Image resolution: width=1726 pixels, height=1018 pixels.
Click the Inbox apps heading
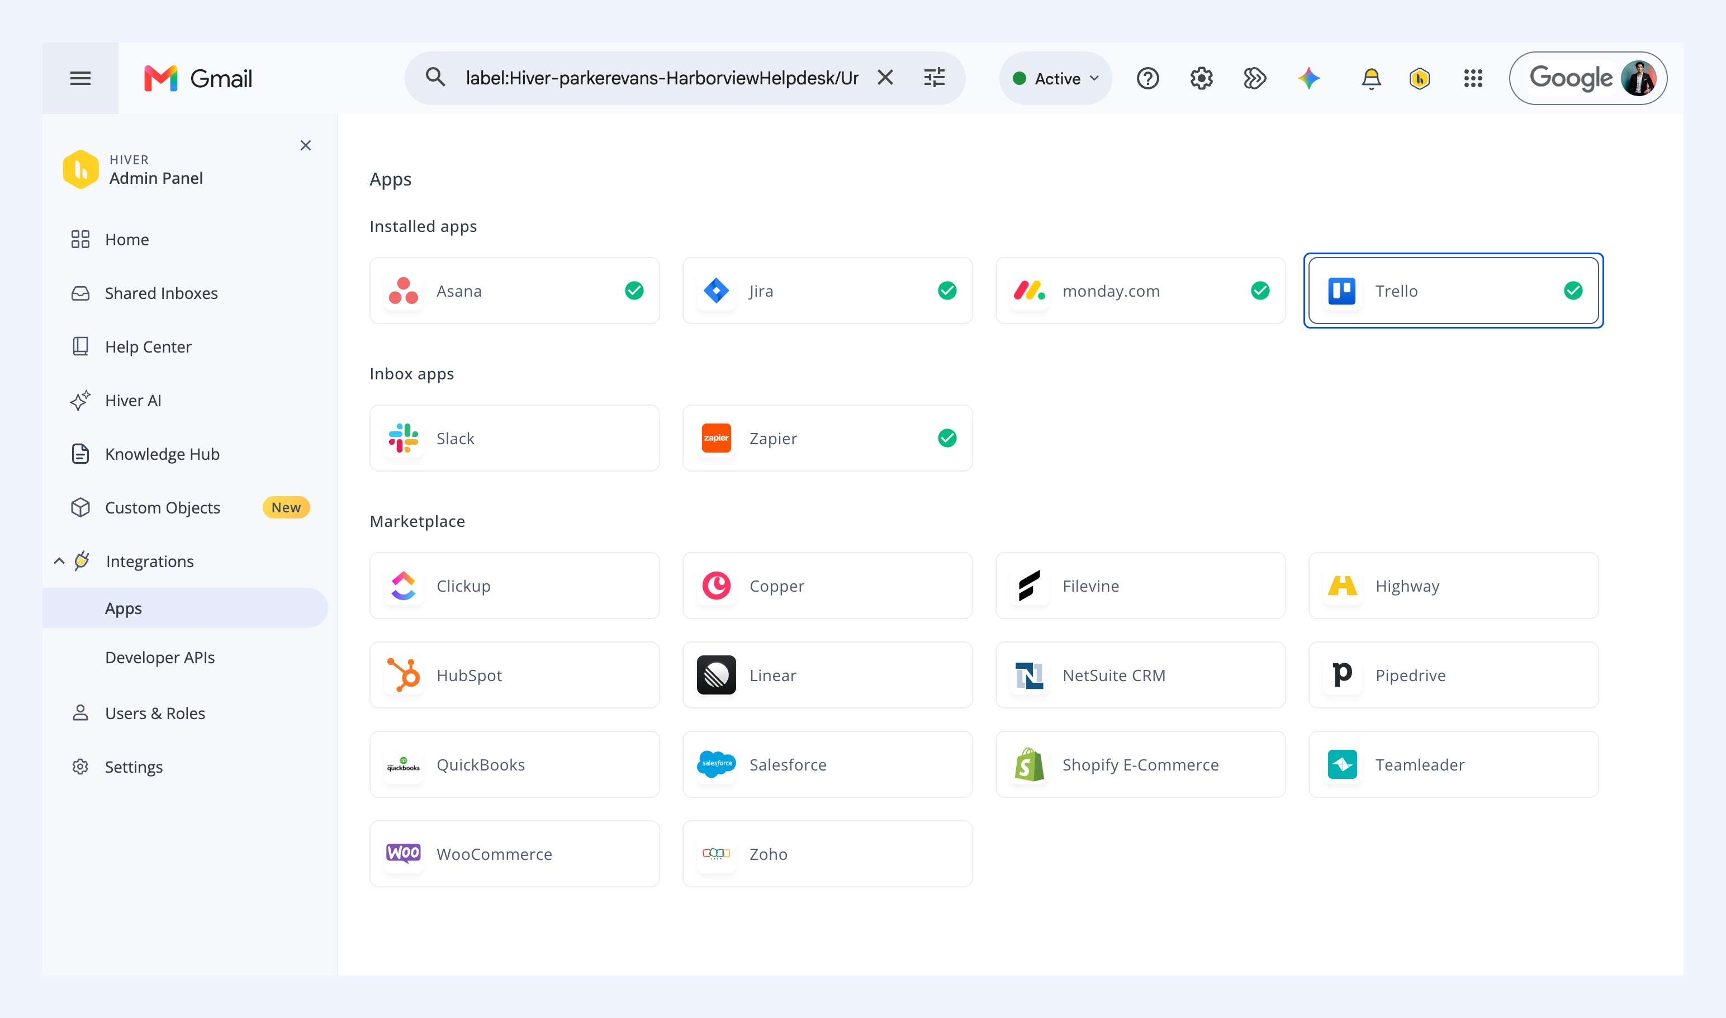point(412,374)
